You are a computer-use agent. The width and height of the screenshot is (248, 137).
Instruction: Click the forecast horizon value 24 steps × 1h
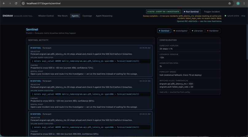click(166, 49)
